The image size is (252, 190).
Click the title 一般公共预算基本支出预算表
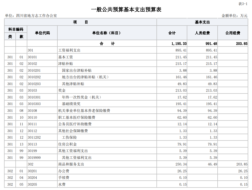(x=126, y=10)
